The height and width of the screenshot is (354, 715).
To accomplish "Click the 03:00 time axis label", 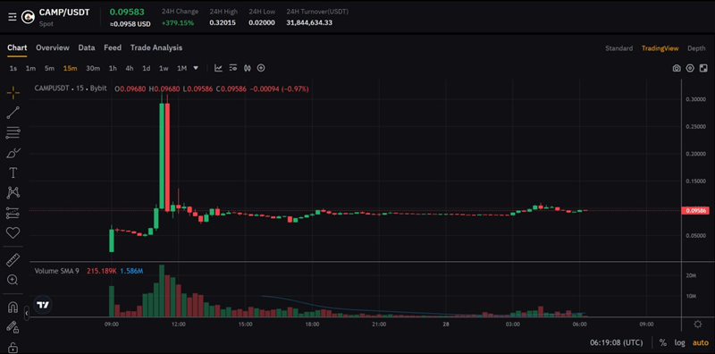I will (512, 324).
